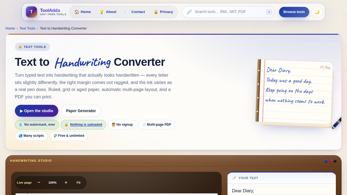Image resolution: width=347 pixels, height=195 pixels.
Task: Open the Paper Generator button
Action: (81, 111)
